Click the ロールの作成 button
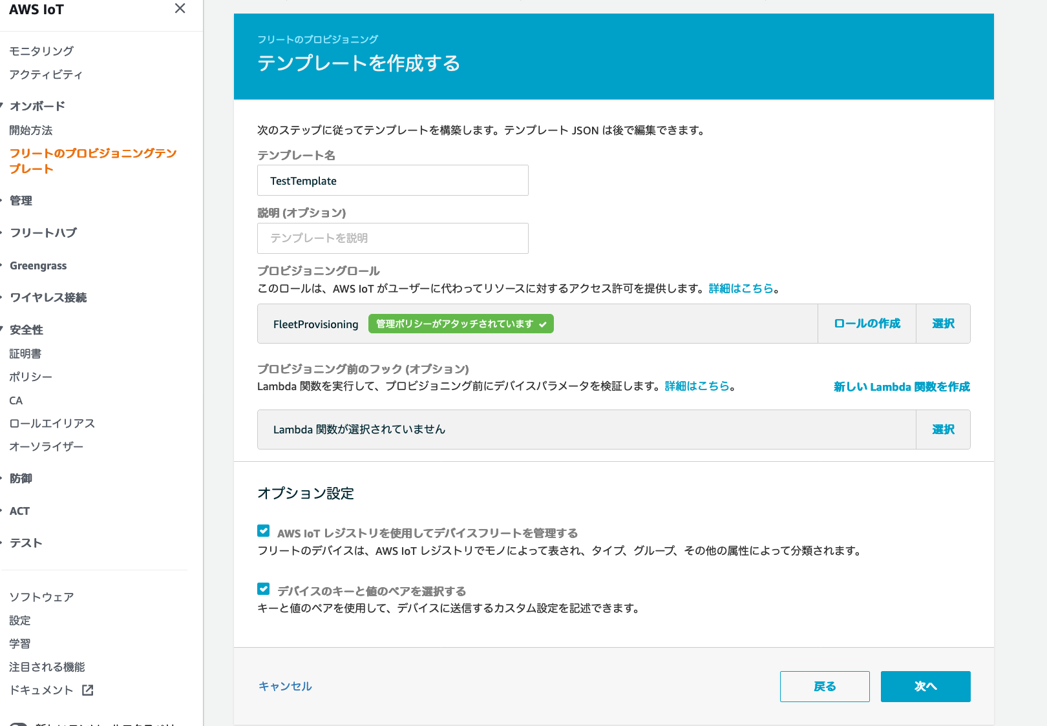 866,324
